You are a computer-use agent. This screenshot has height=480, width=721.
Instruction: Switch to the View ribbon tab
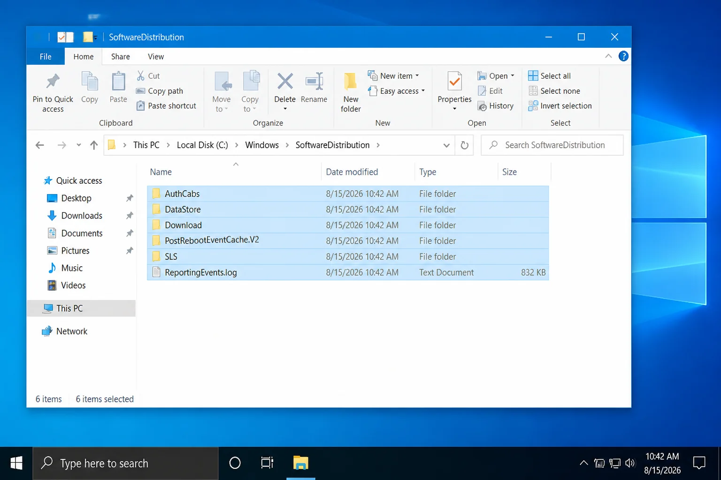coord(156,57)
